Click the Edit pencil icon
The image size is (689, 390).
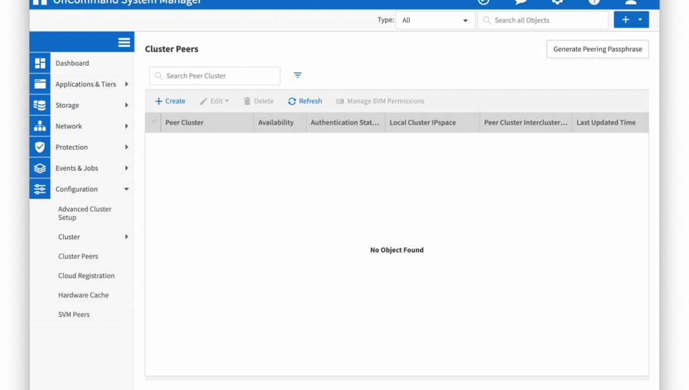pos(203,101)
